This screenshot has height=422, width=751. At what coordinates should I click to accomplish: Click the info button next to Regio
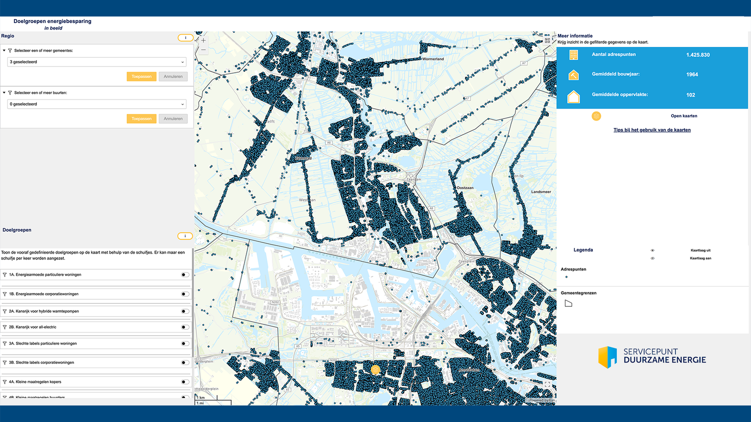(185, 38)
